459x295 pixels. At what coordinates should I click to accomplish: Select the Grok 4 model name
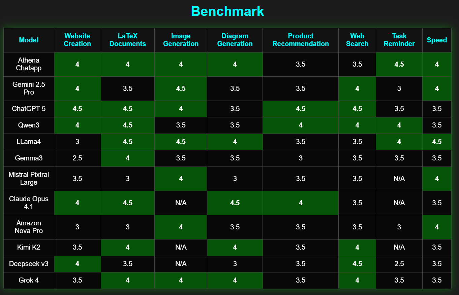[29, 281]
